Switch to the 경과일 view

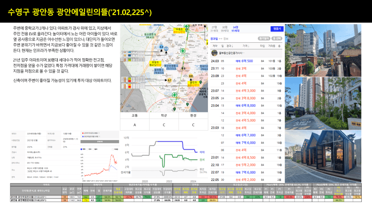214,39
